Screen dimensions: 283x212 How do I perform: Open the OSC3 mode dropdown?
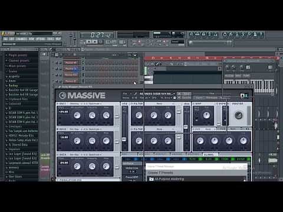(95, 155)
